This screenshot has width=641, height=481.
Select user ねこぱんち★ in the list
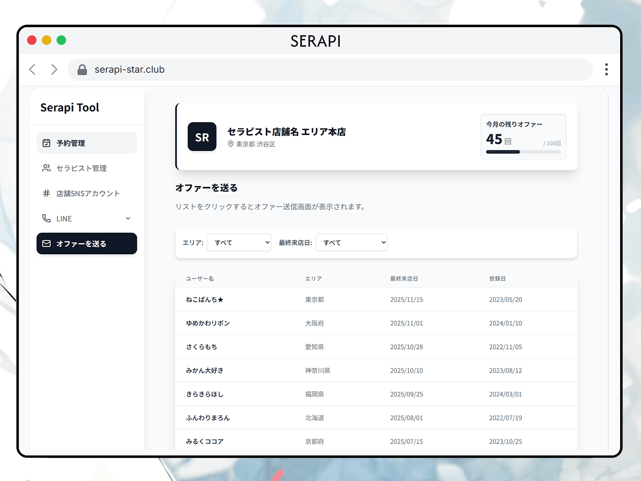coord(376,299)
